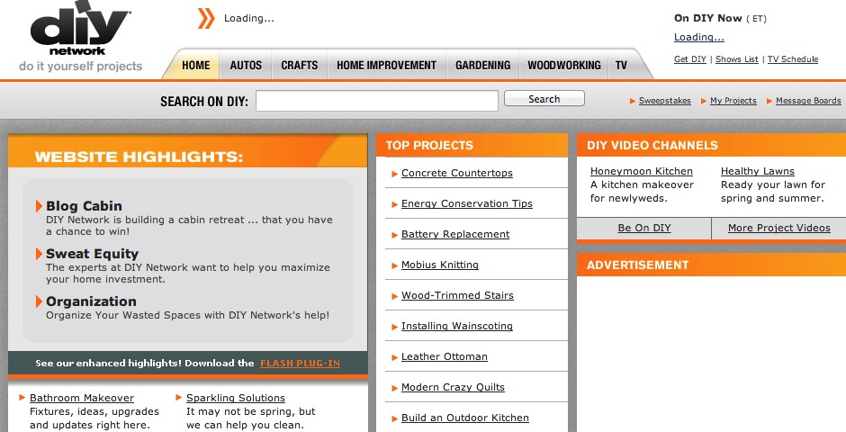Screen dimensions: 846x432
Task: Open the Sweepstakes link
Action: coord(665,101)
